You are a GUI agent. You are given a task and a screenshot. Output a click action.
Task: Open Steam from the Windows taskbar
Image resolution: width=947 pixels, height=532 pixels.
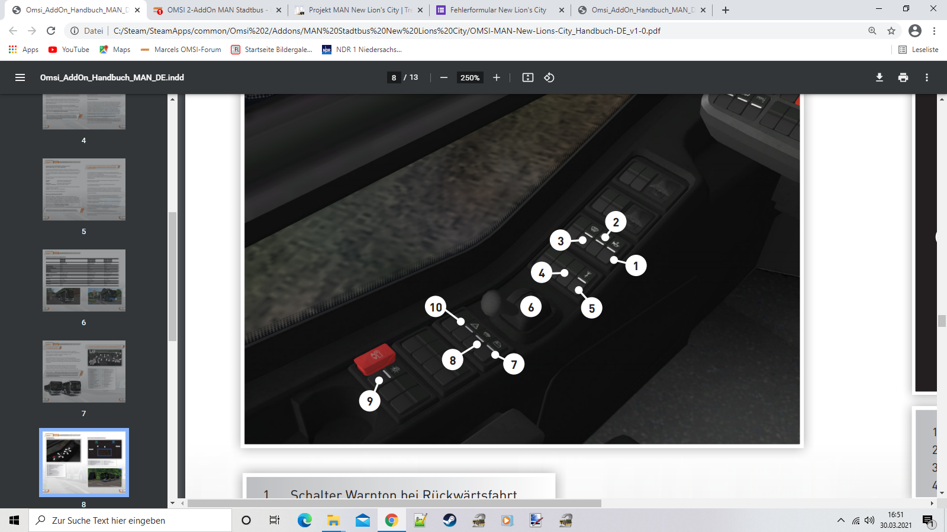tap(450, 520)
